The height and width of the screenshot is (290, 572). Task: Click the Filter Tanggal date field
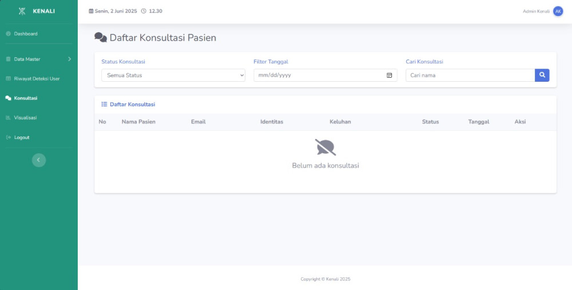pyautogui.click(x=325, y=75)
